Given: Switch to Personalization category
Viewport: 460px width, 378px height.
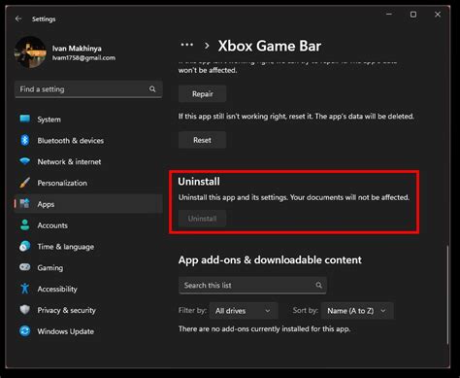Looking at the screenshot, I should click(x=62, y=183).
